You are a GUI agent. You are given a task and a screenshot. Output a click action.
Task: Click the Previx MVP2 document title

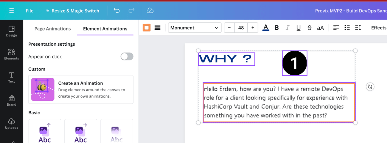351,11
